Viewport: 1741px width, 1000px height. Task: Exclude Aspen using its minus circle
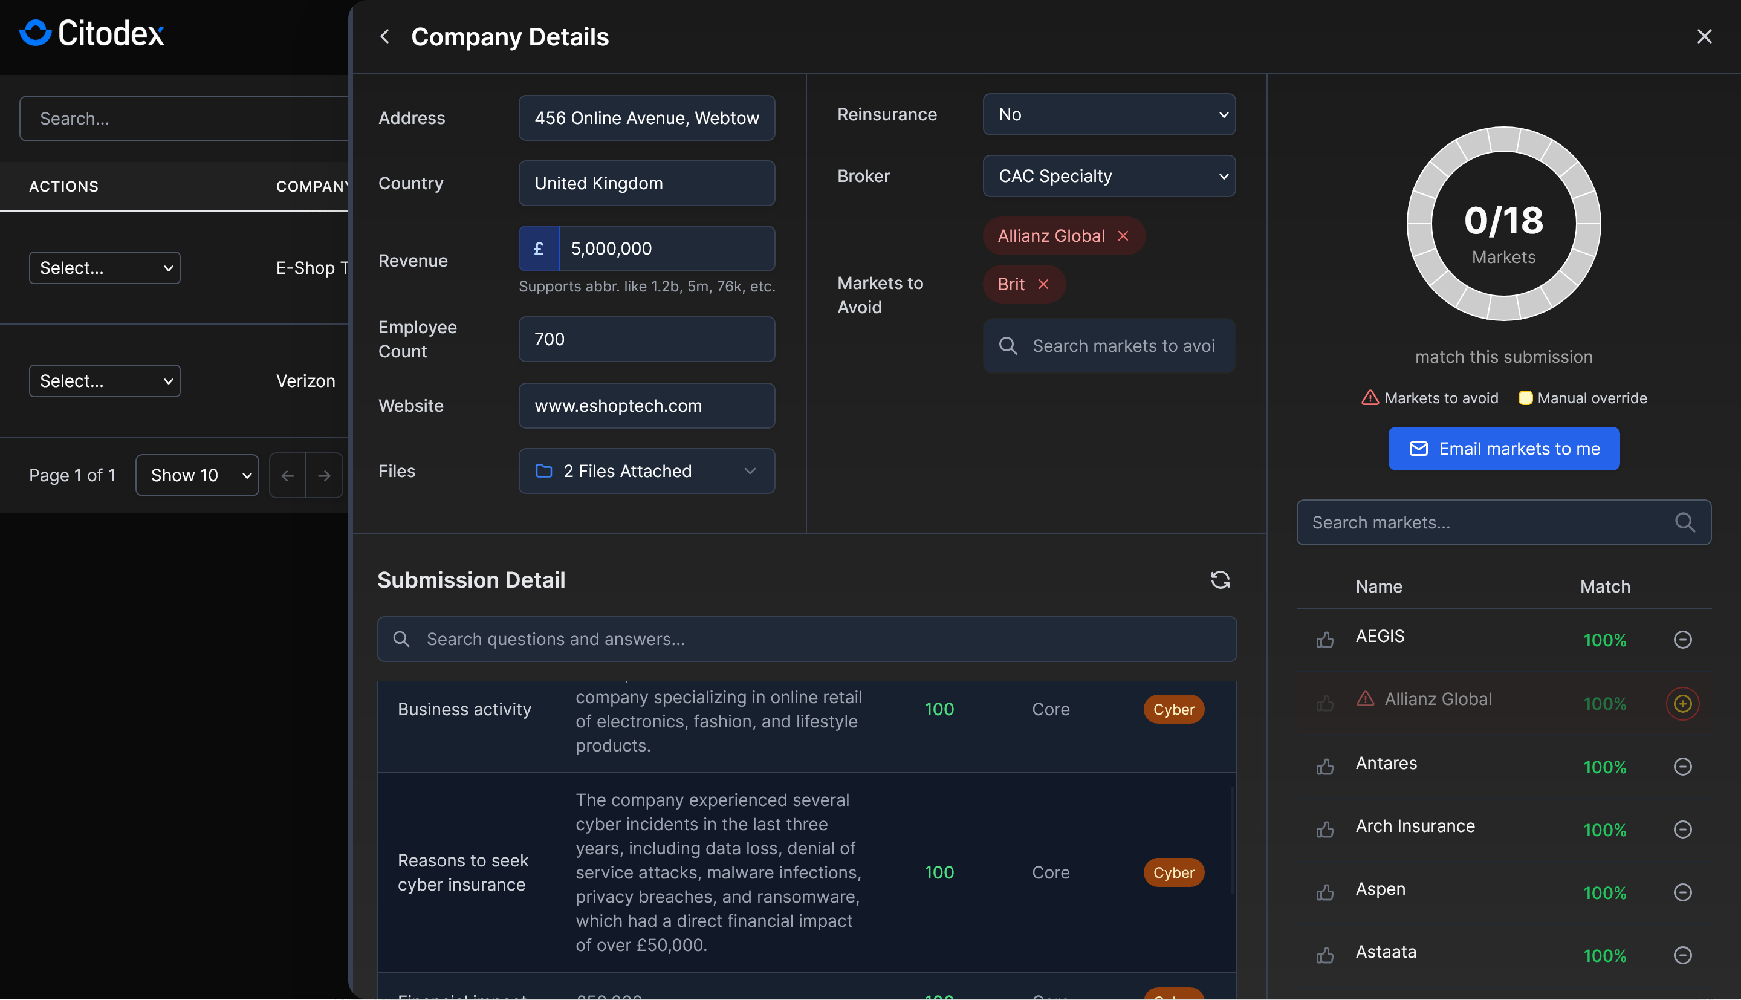(x=1682, y=892)
